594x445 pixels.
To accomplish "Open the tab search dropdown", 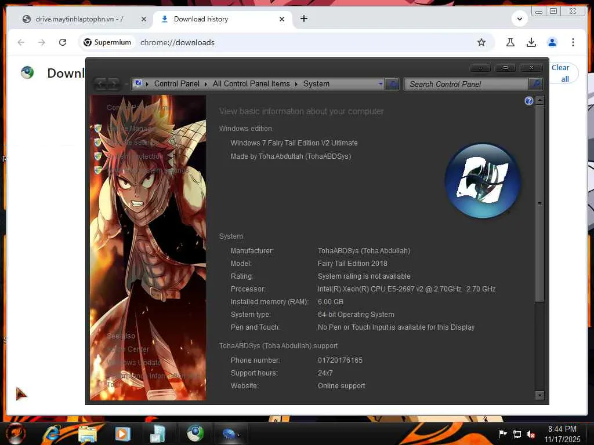I will tap(520, 19).
